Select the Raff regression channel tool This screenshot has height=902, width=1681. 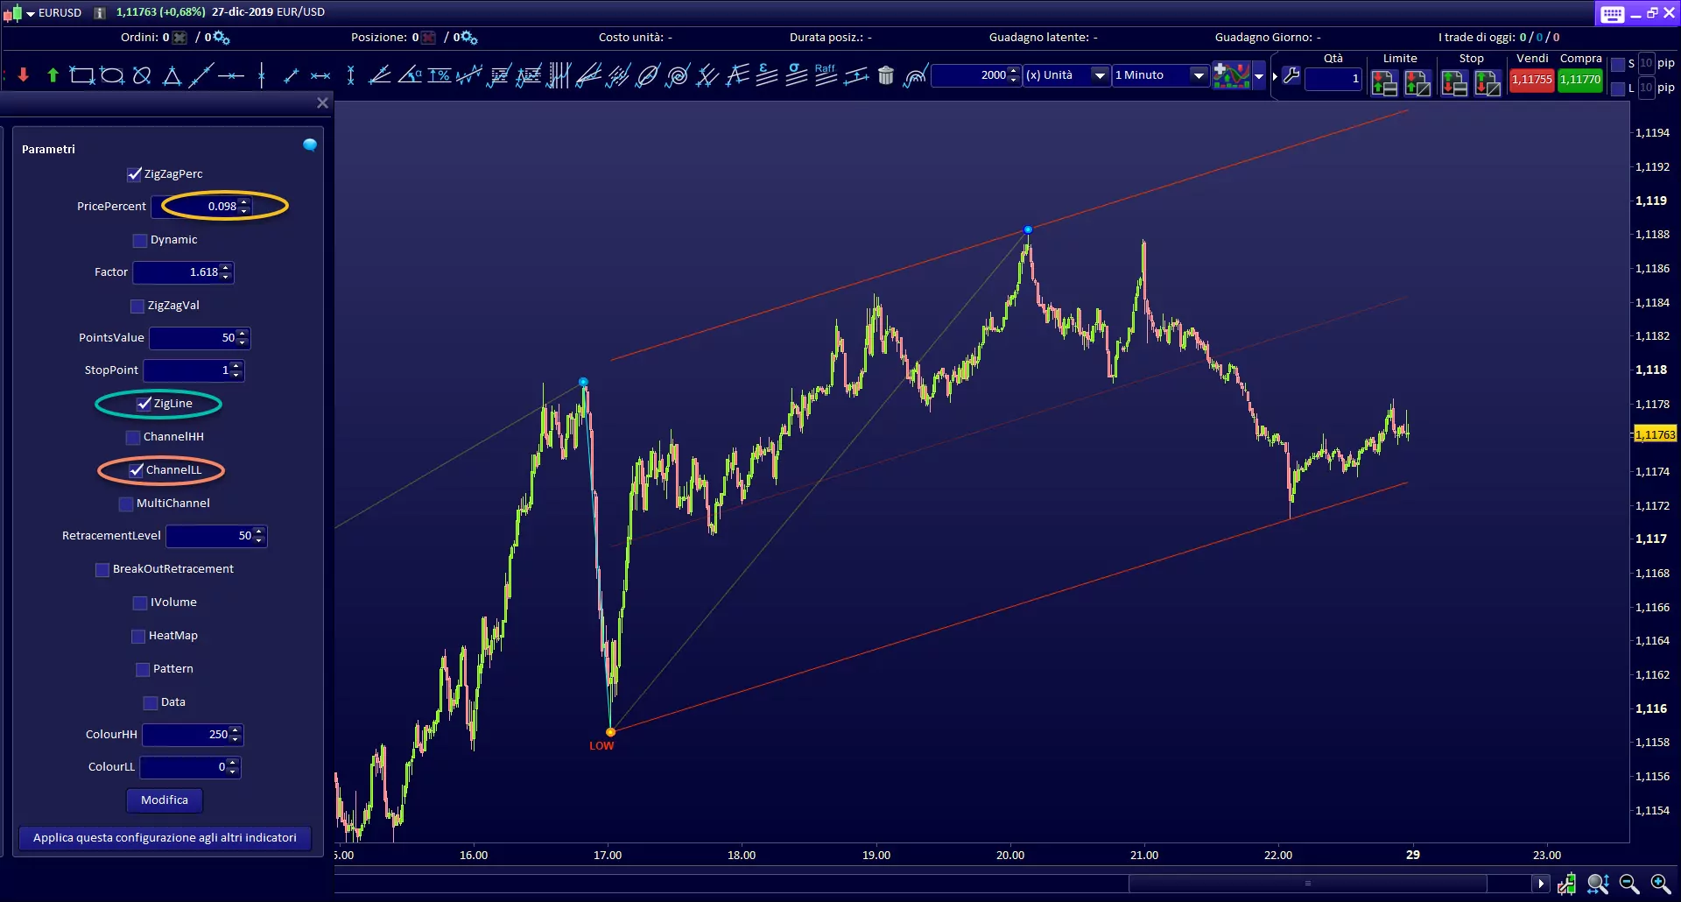coord(825,75)
